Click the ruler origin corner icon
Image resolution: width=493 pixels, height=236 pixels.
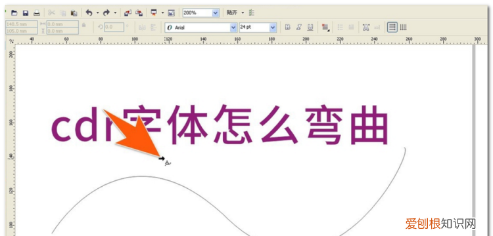pyautogui.click(x=11, y=41)
